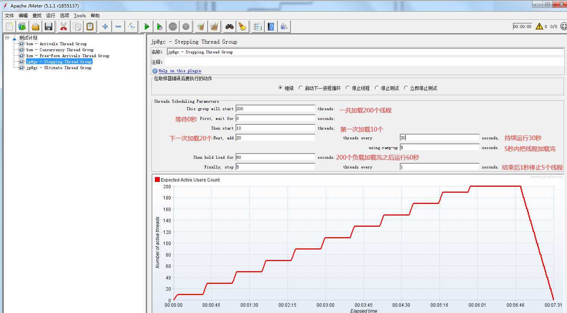Click the Collapse all minus icon
Viewport: 567px width, 313px height.
pos(118,27)
